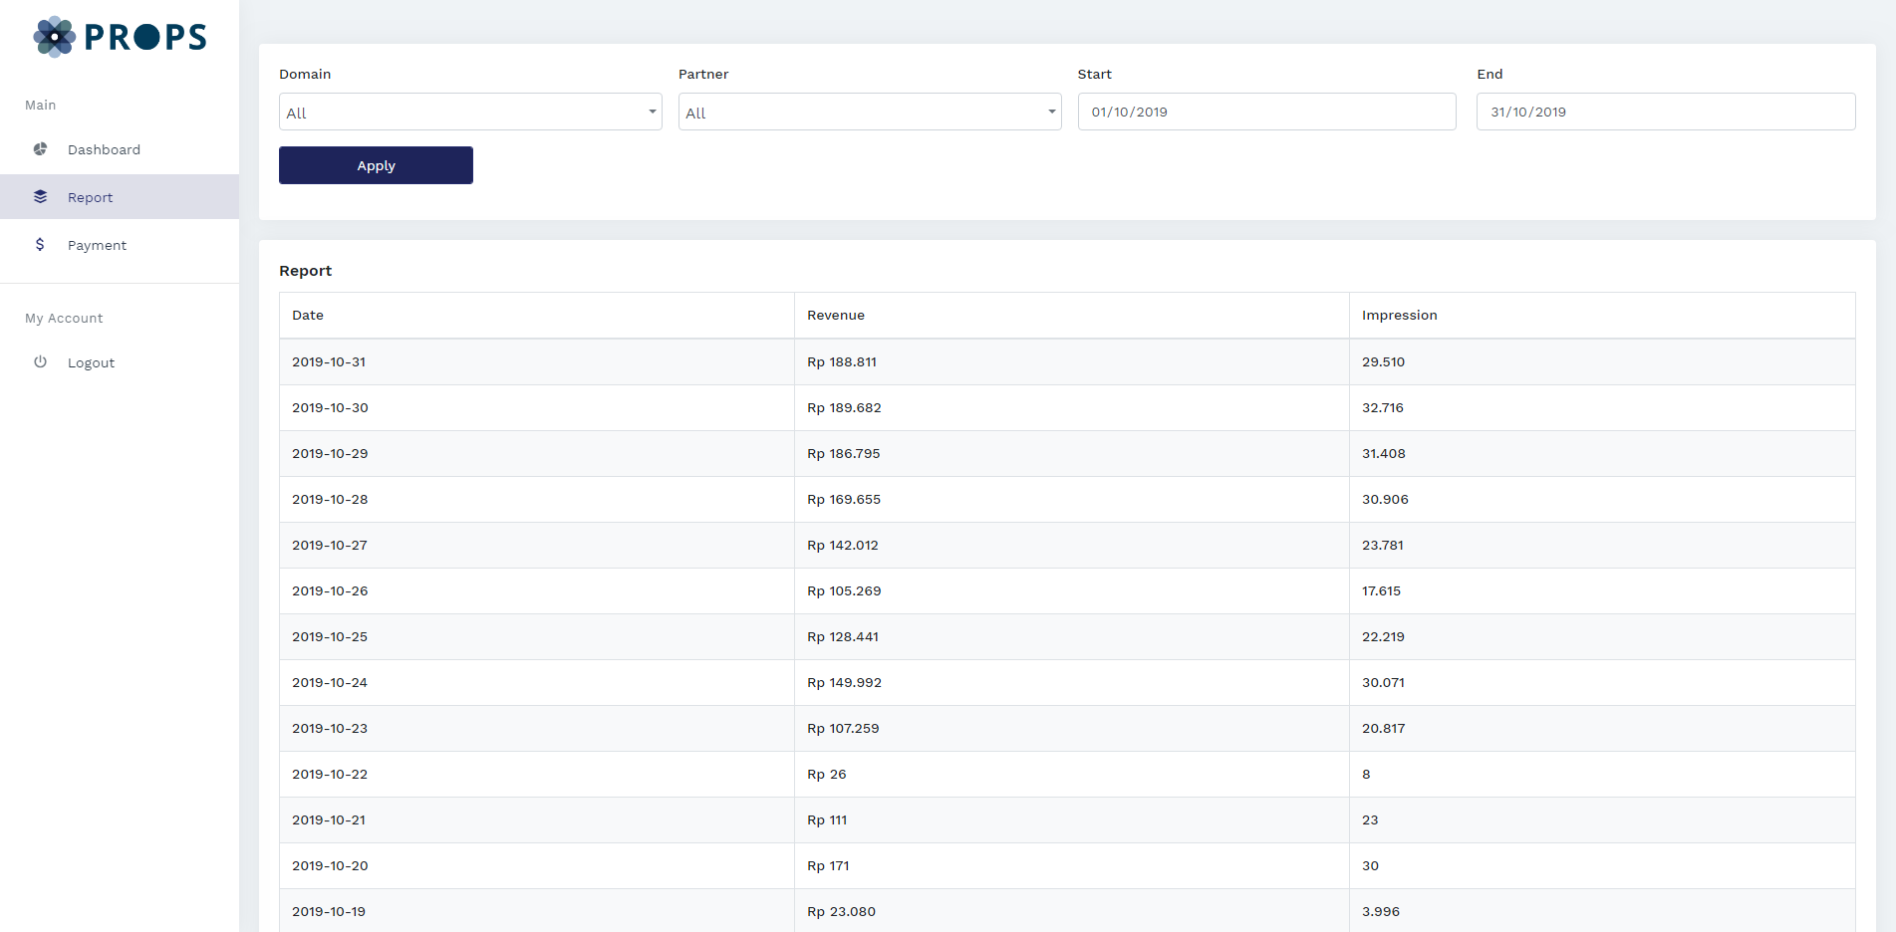This screenshot has height=932, width=1896.
Task: Click revenue value Rp 189.682
Action: coord(844,407)
